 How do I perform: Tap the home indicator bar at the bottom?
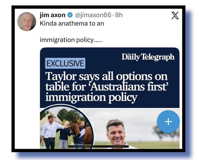(99, 146)
